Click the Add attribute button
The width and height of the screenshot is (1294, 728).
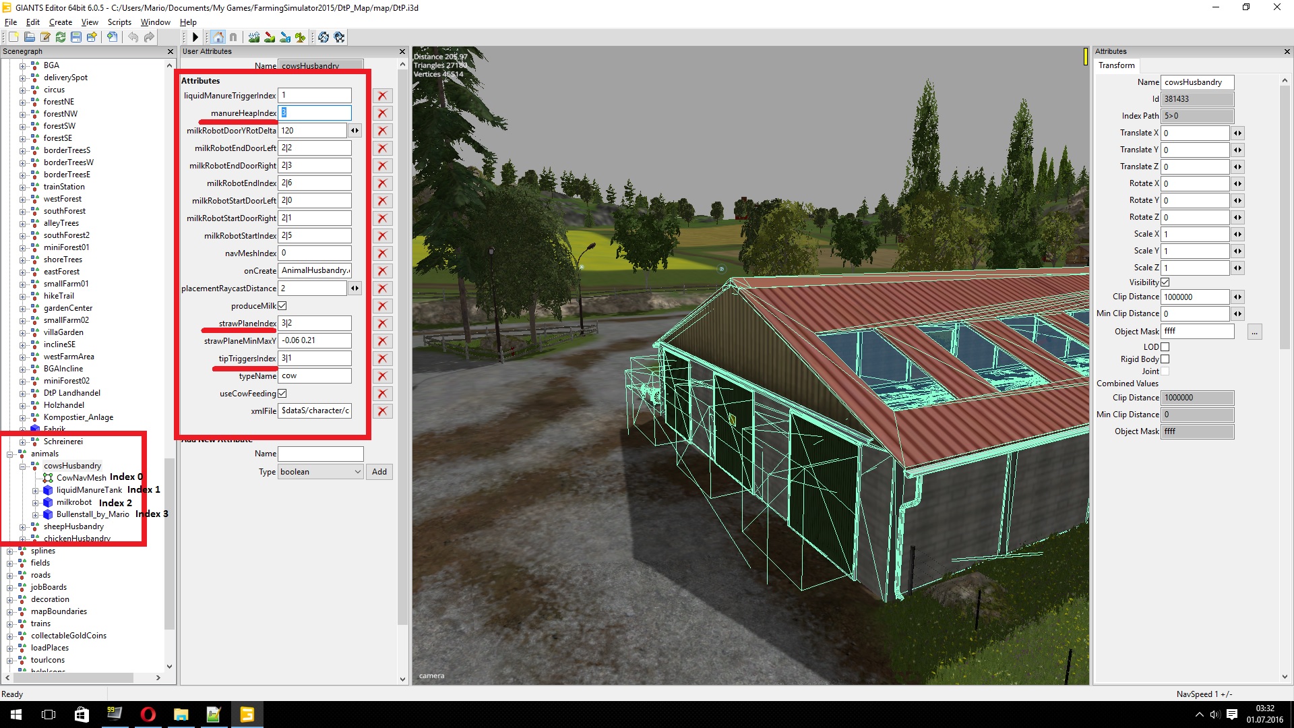[379, 472]
